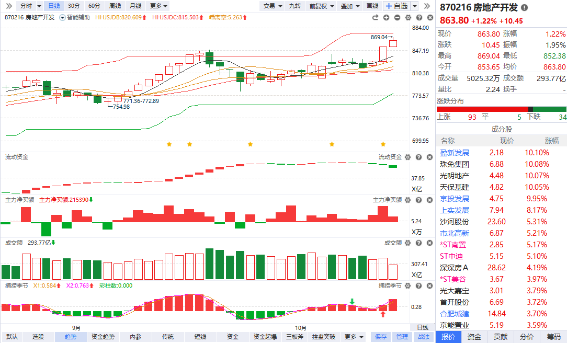Open the 叠加 overlay dropdown
Screen dimensions: 567x343
349,6
